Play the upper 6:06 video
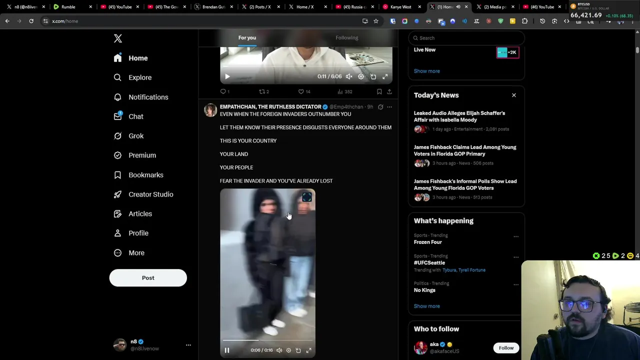This screenshot has width=640, height=360. 227,76
